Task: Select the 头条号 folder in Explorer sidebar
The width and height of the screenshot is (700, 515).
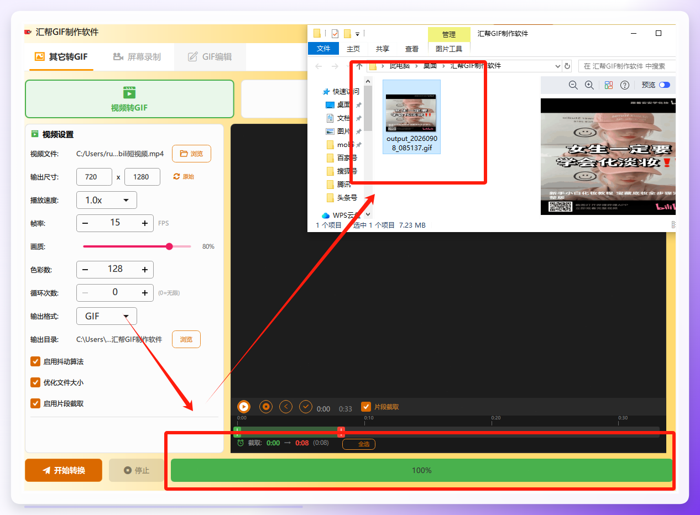Action: coord(342,197)
